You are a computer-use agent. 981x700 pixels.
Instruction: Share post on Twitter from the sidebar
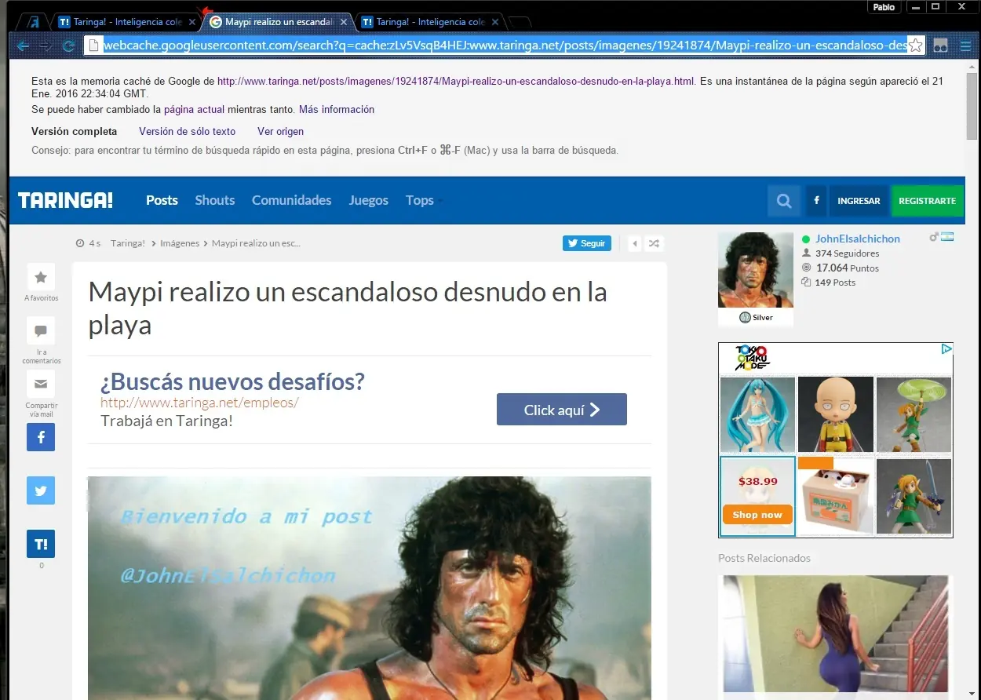point(41,490)
